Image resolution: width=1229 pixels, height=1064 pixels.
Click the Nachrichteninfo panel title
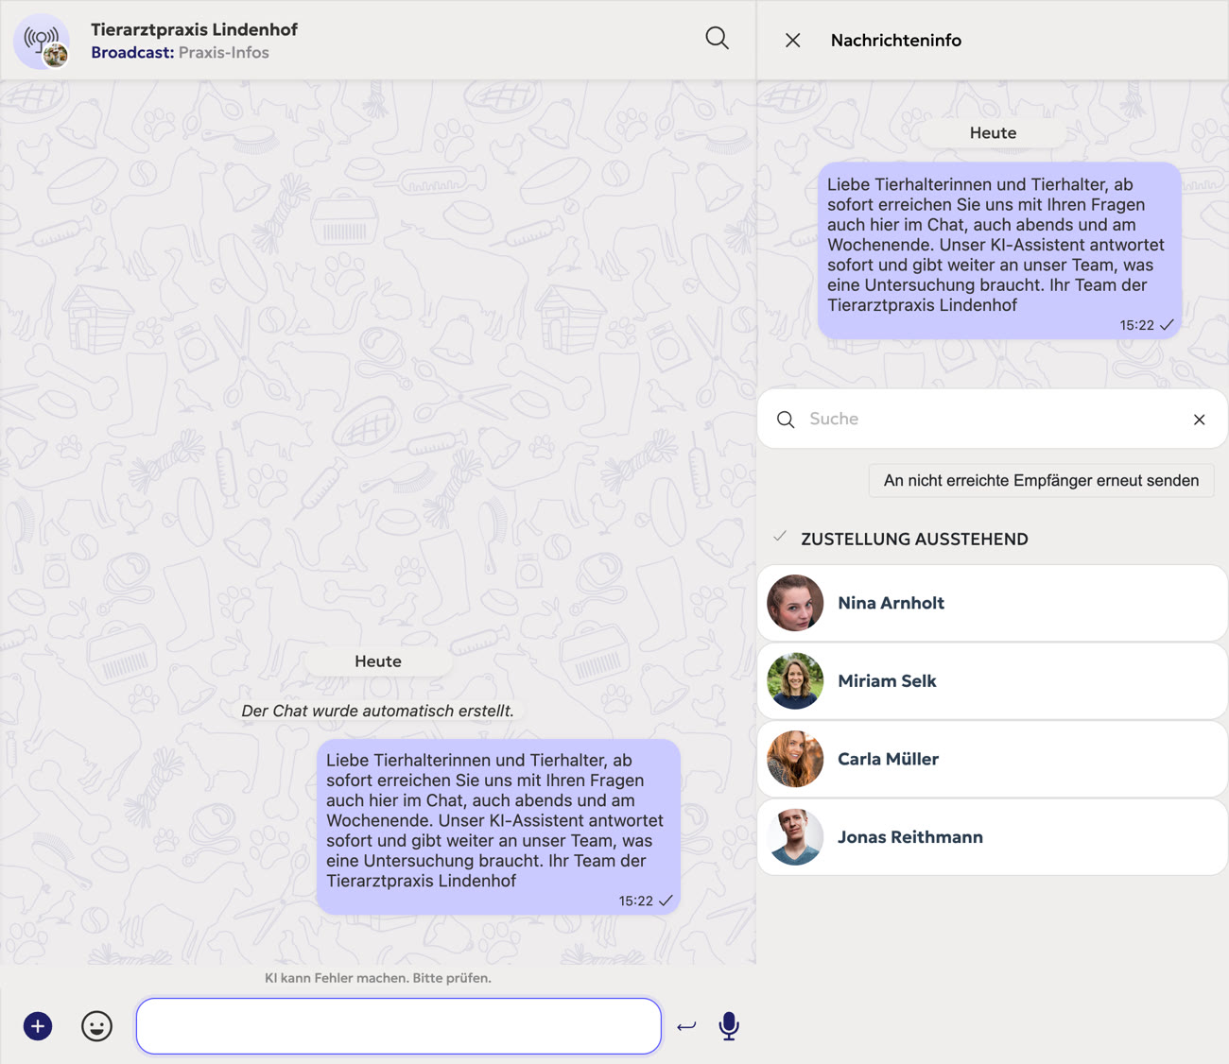[896, 41]
